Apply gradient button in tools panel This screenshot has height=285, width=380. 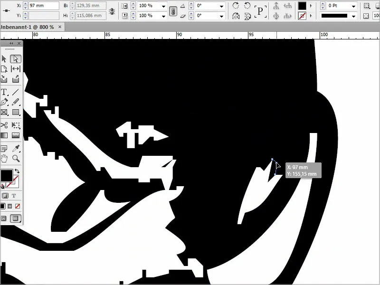[x=9, y=206]
